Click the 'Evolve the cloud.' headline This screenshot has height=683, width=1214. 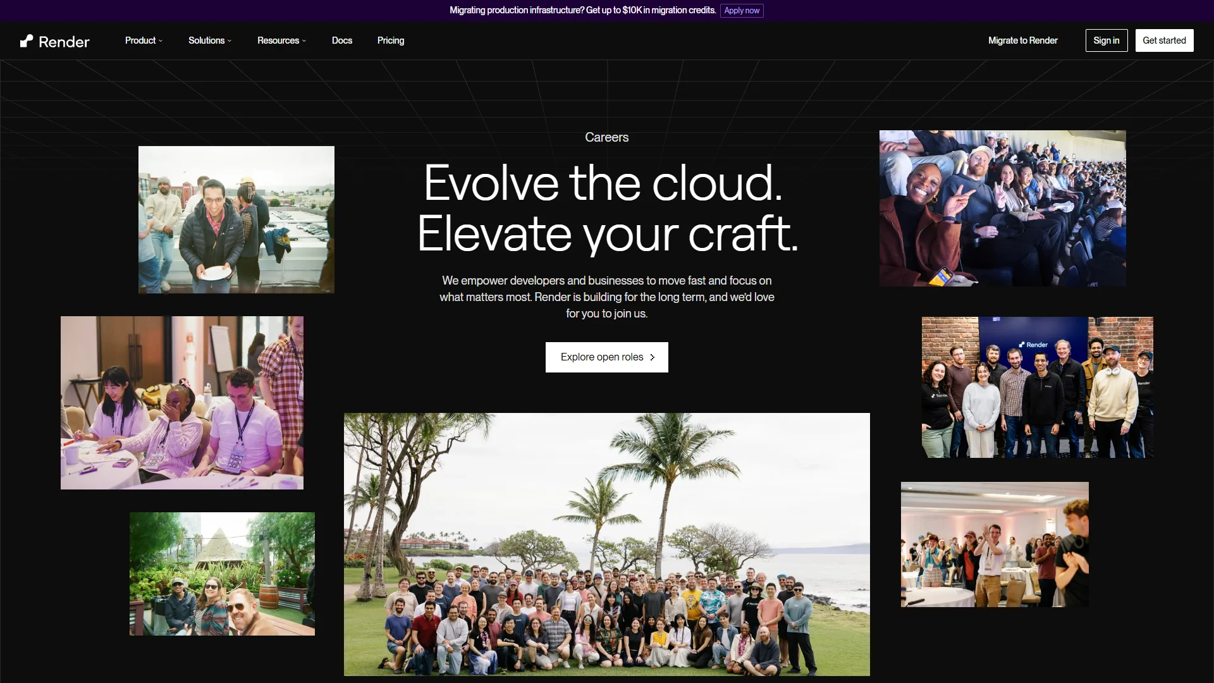tap(603, 183)
